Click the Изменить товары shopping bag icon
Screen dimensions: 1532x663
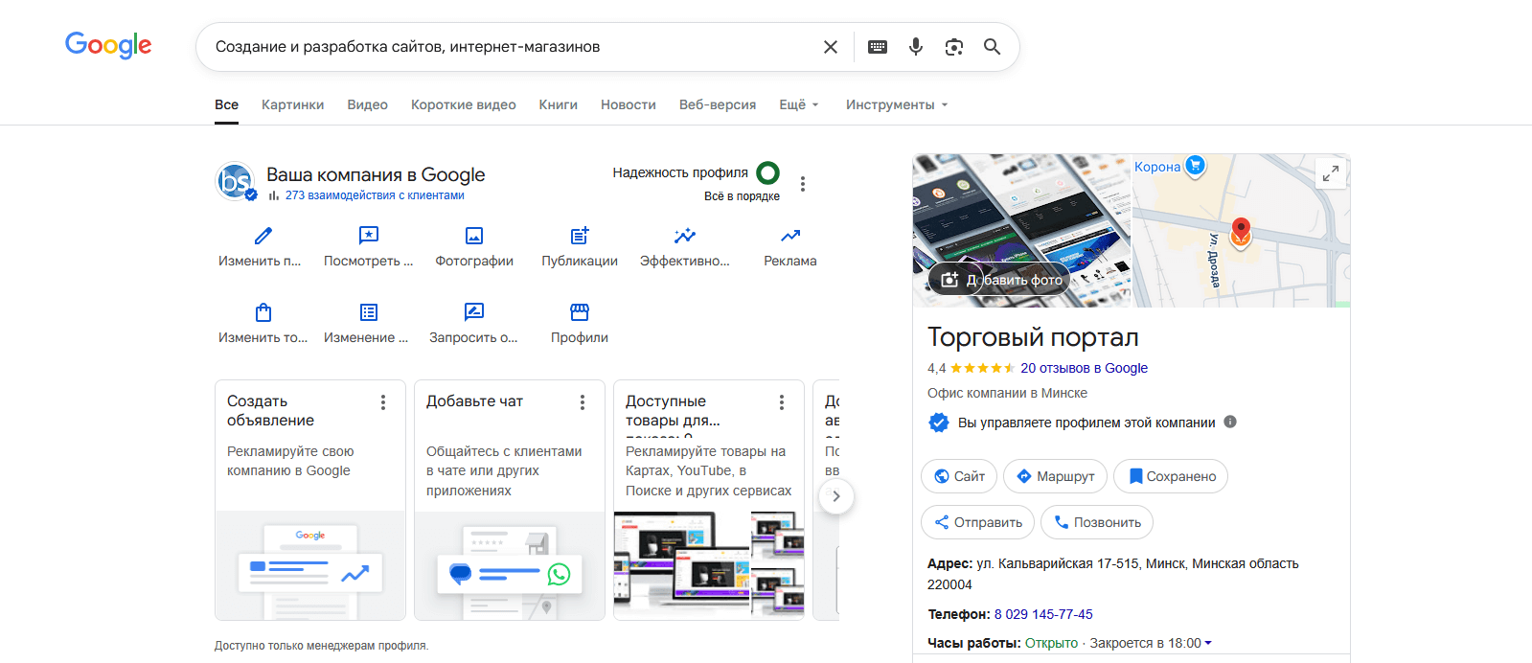pos(263,312)
